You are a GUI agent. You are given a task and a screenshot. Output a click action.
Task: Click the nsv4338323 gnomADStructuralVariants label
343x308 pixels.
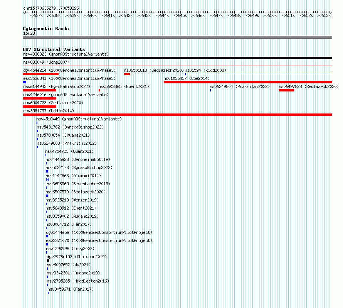tap(66, 54)
